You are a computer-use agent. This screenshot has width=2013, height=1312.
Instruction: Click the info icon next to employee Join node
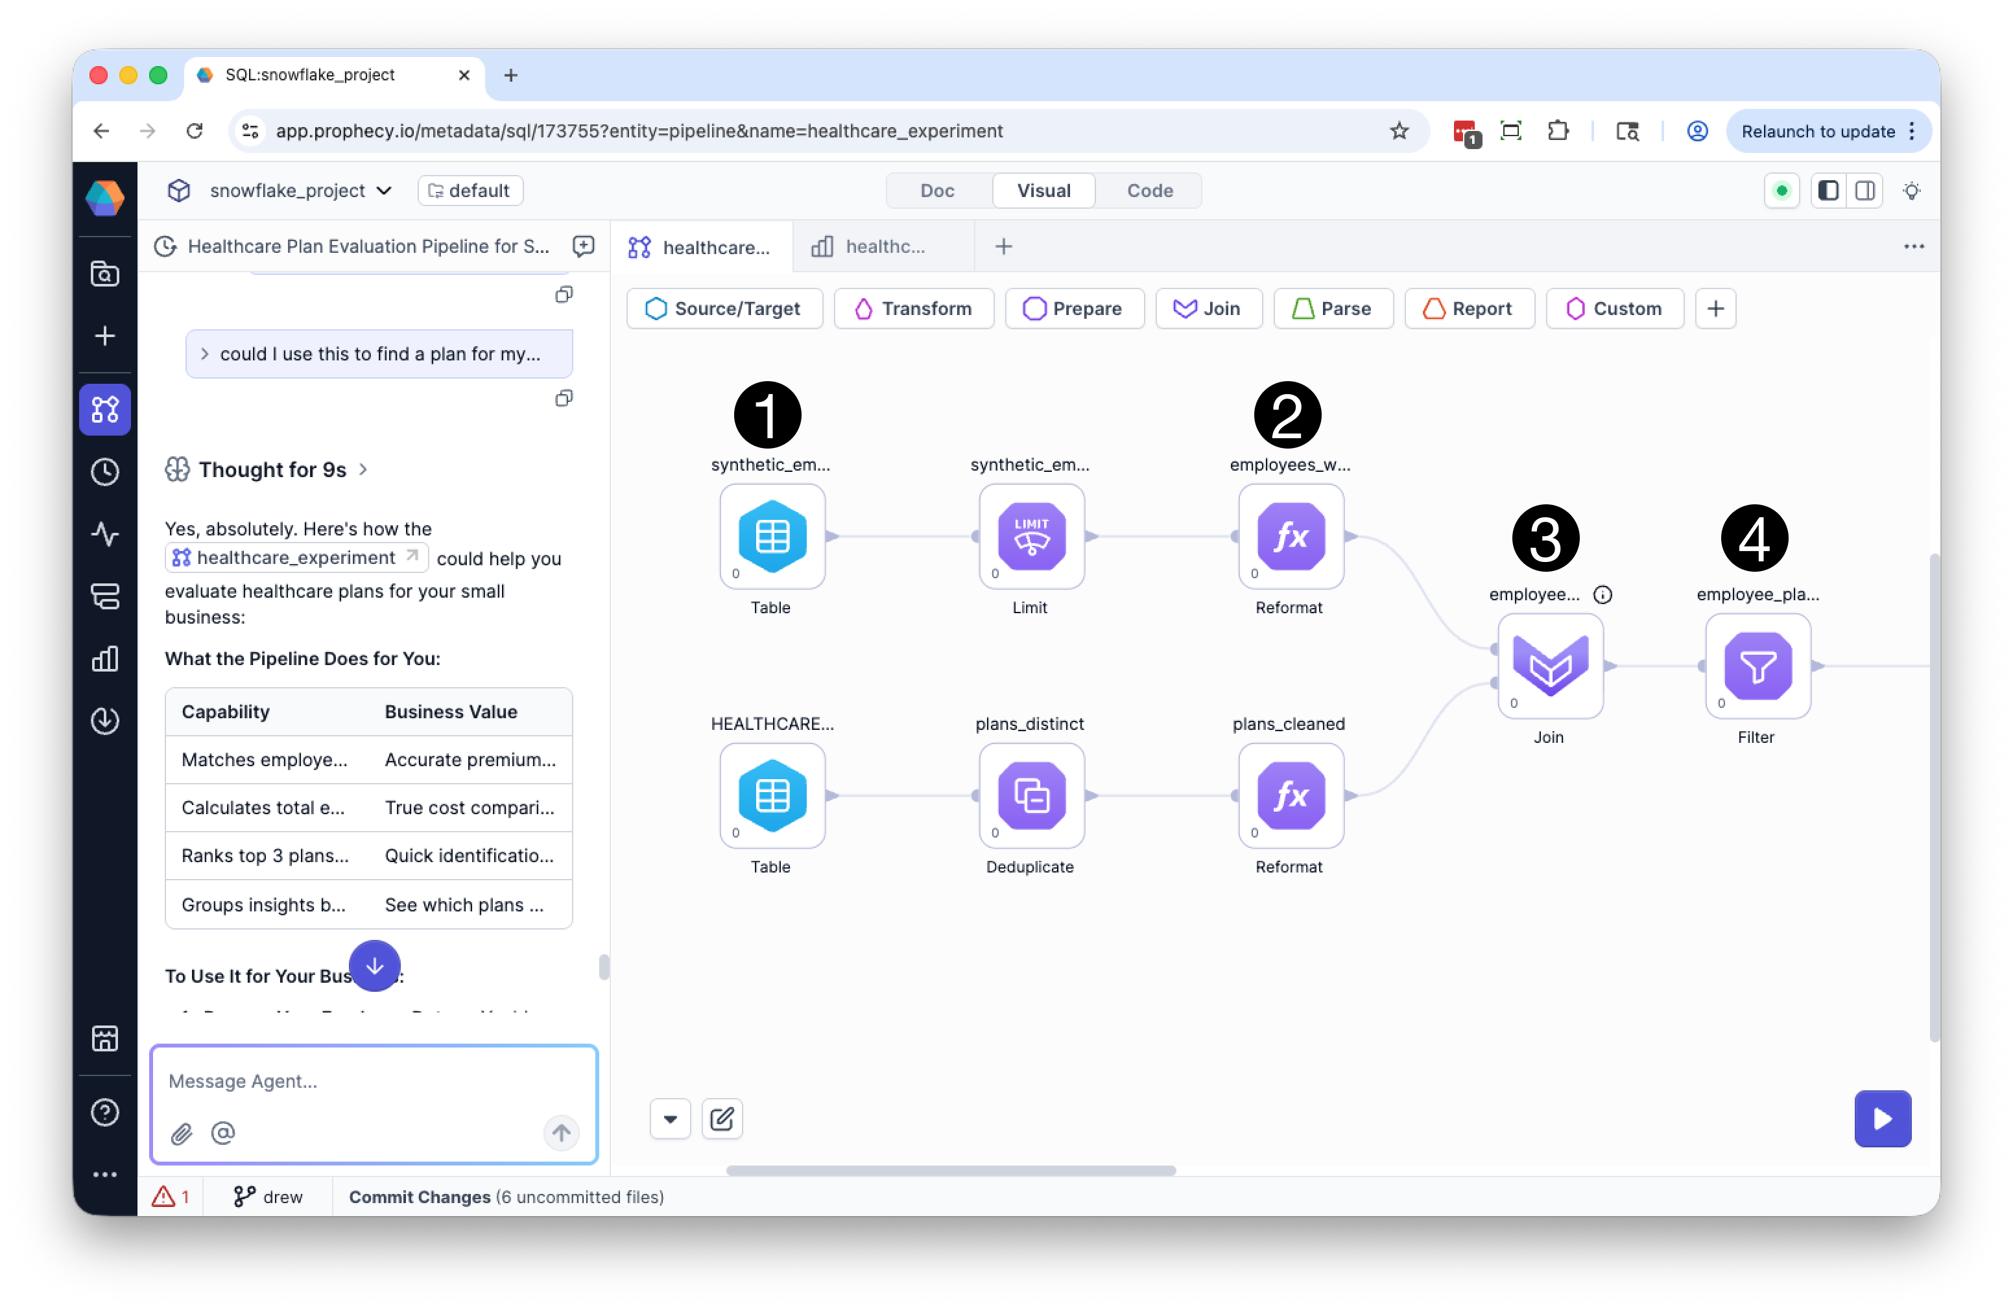coord(1602,594)
